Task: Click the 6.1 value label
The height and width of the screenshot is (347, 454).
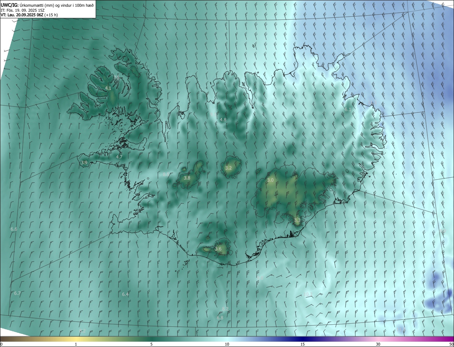Action: (x=348, y=110)
